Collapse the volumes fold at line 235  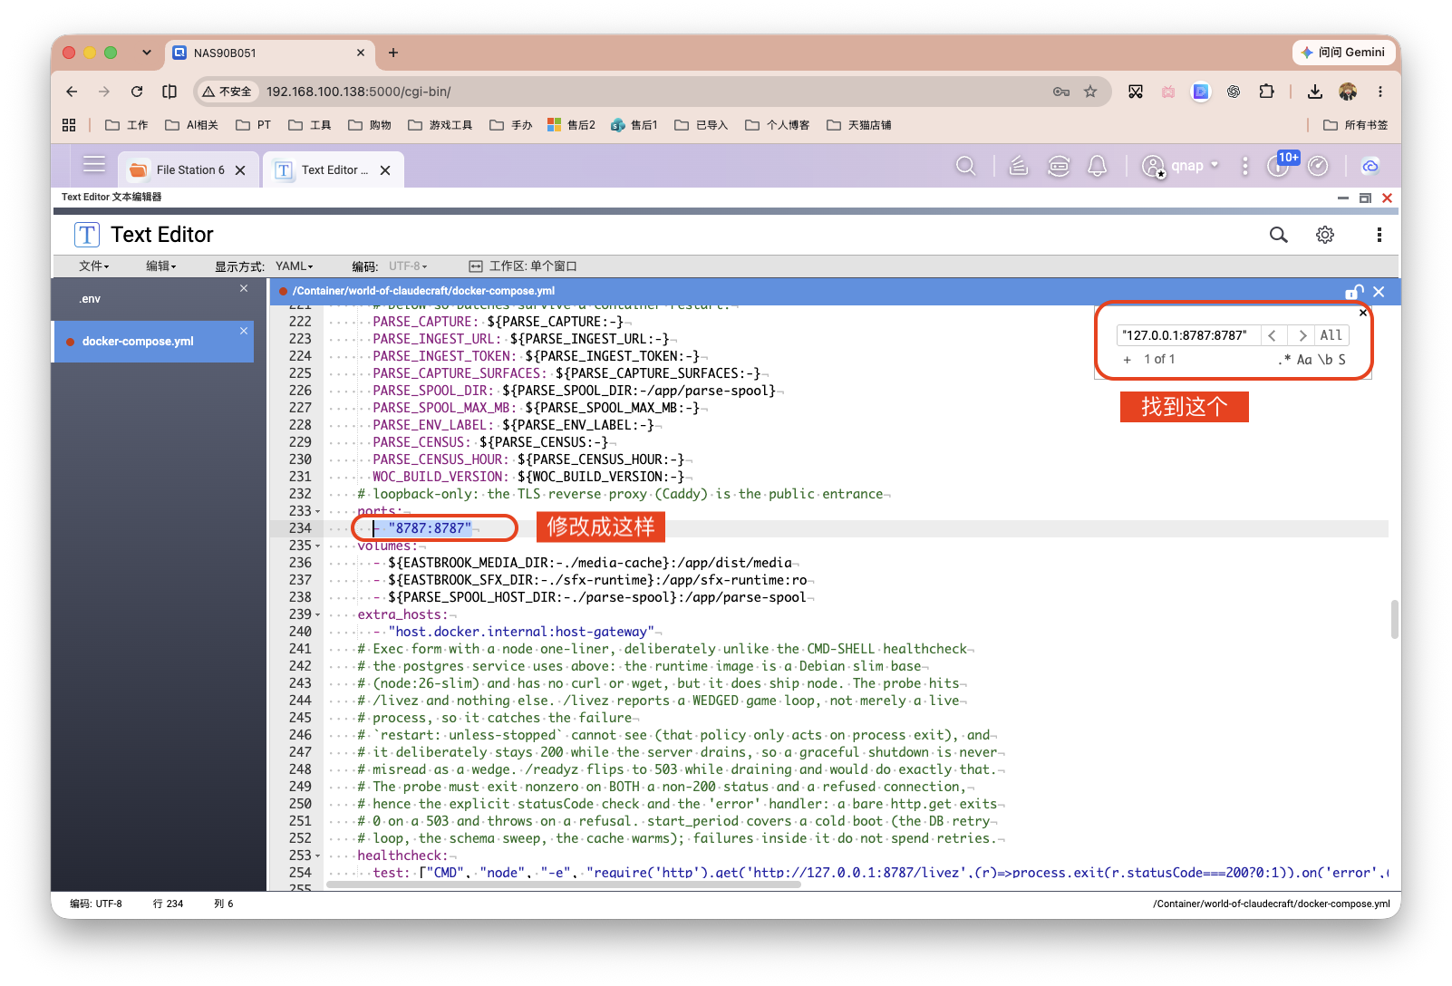317,546
